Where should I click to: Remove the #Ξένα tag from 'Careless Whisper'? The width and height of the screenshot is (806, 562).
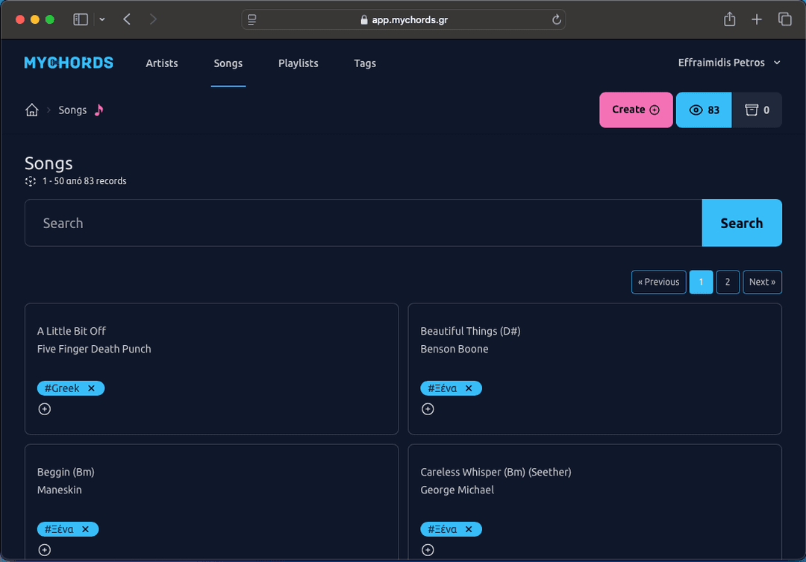[469, 528]
